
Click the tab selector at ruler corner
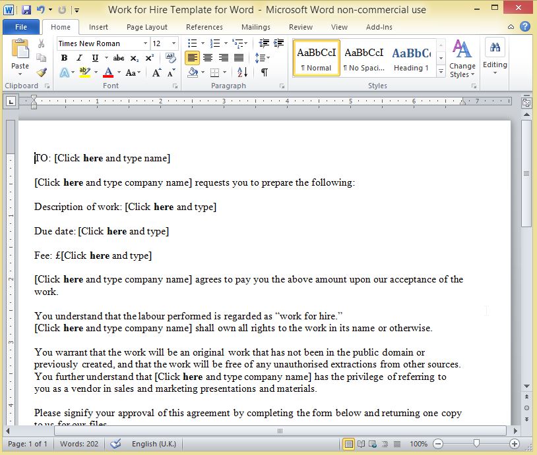tap(11, 101)
